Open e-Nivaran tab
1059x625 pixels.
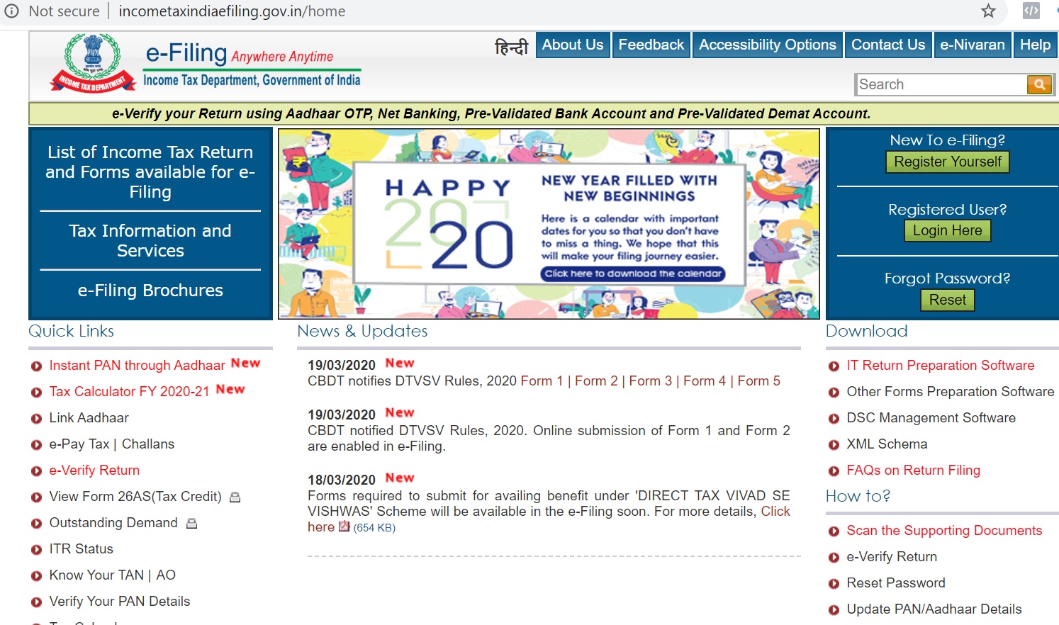[x=973, y=45]
